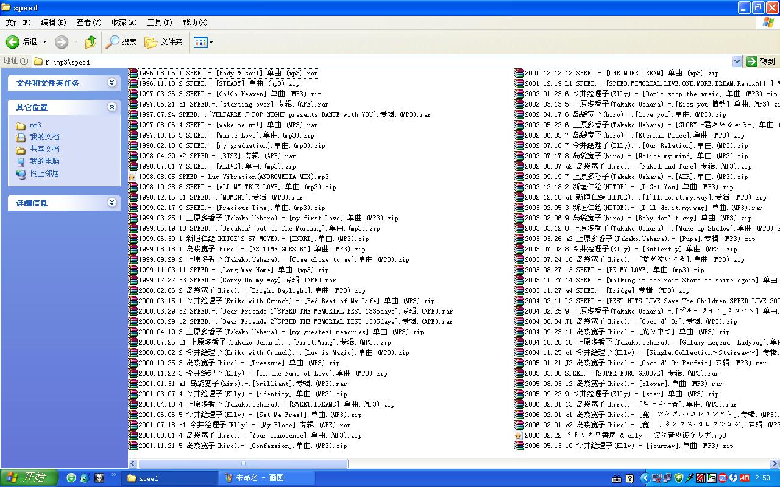This screenshot has width=780, height=487.
Task: Select archive icon of [Eternal Place] file
Action: (519, 135)
